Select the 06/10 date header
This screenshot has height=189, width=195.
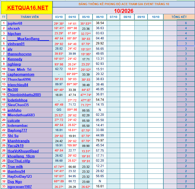click(x=100, y=17)
